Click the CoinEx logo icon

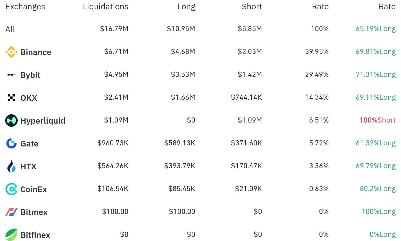click(x=11, y=189)
